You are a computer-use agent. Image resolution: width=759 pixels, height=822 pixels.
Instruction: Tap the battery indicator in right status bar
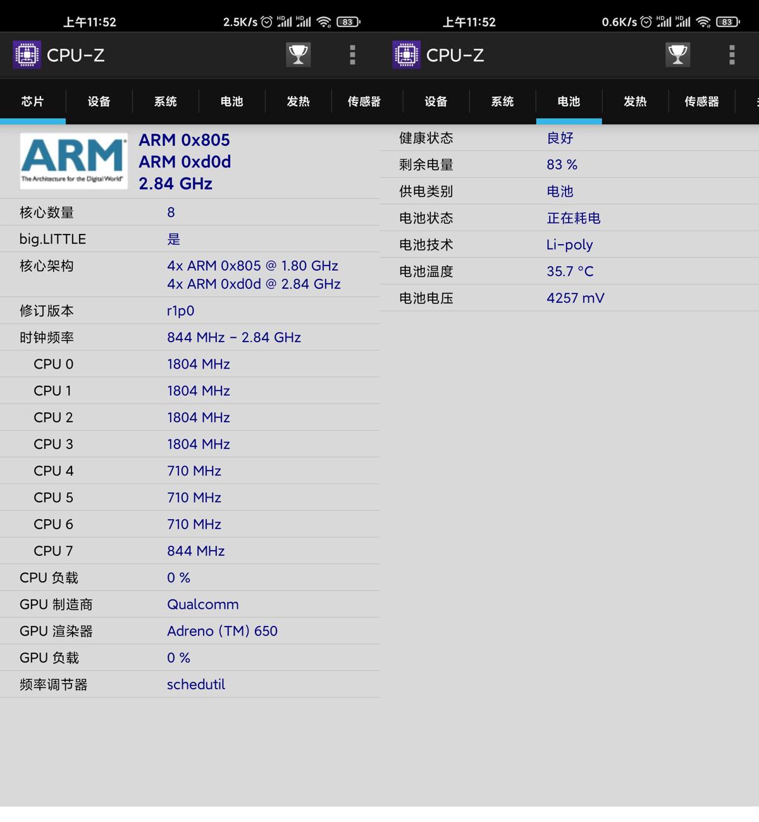pyautogui.click(x=726, y=21)
